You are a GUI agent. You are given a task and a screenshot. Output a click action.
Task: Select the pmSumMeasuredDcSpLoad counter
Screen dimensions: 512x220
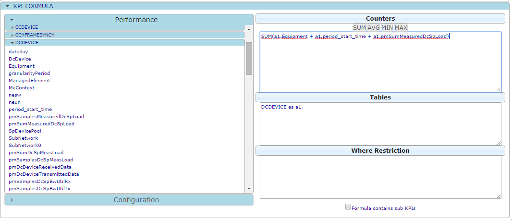(41, 124)
